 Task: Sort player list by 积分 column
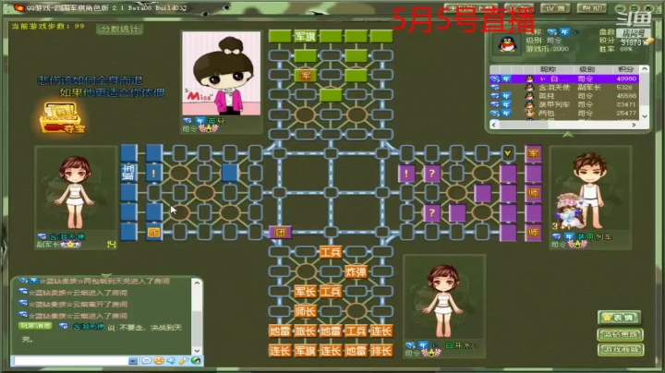[x=625, y=69]
